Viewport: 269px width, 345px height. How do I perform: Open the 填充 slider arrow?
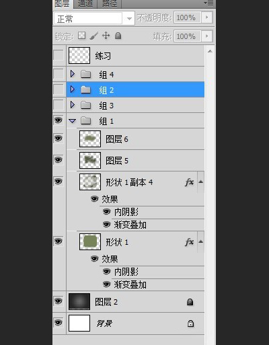[x=207, y=36]
